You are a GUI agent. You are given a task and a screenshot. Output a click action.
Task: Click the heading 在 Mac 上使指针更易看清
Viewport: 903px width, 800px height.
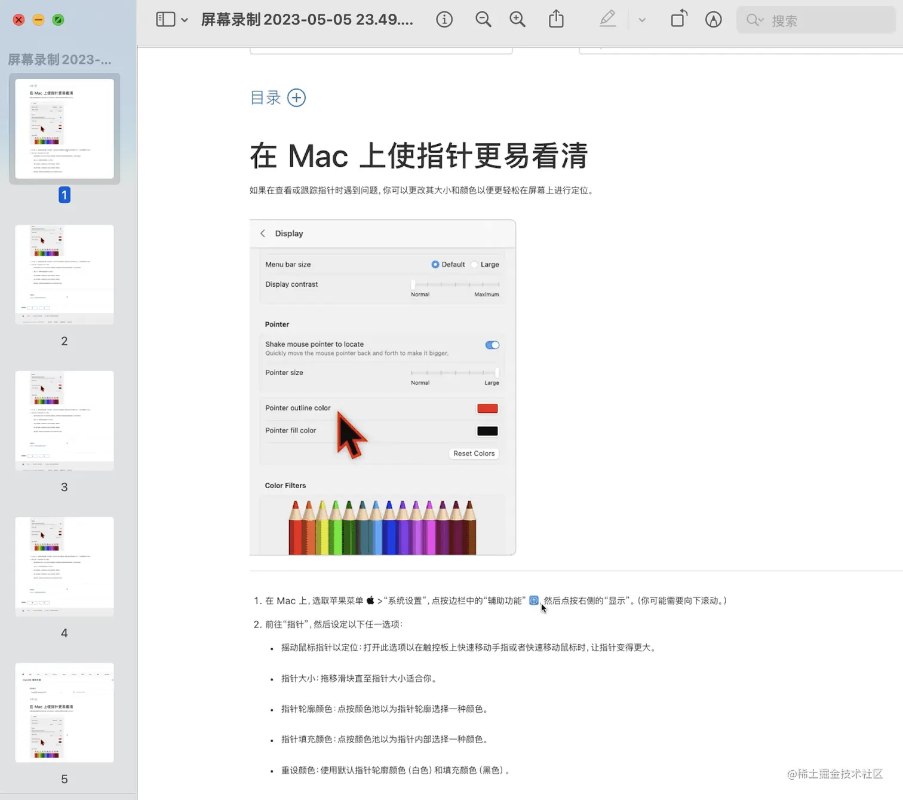point(419,156)
